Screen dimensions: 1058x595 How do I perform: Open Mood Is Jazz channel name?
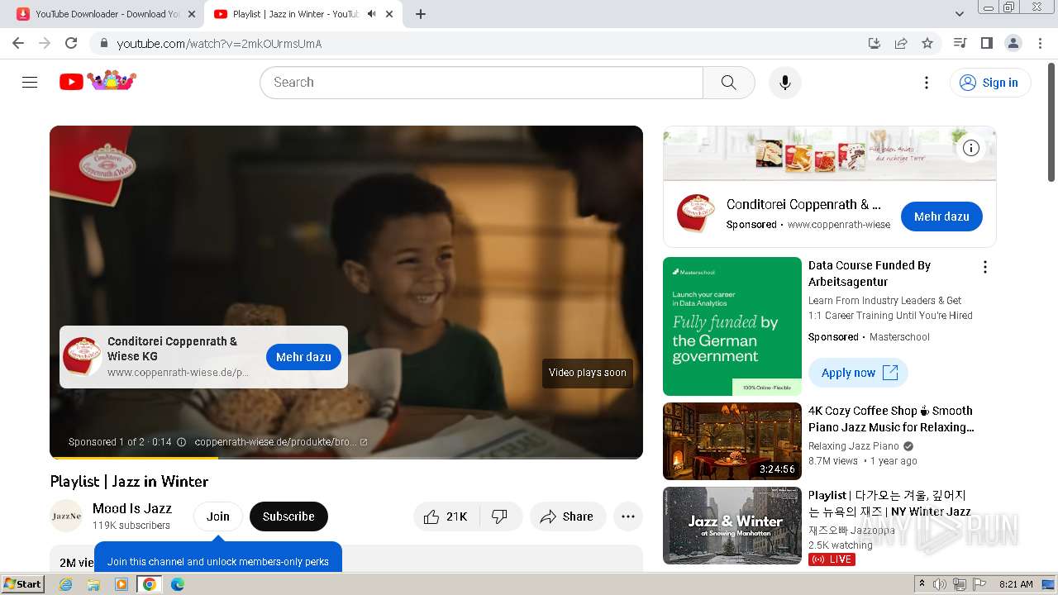132,508
